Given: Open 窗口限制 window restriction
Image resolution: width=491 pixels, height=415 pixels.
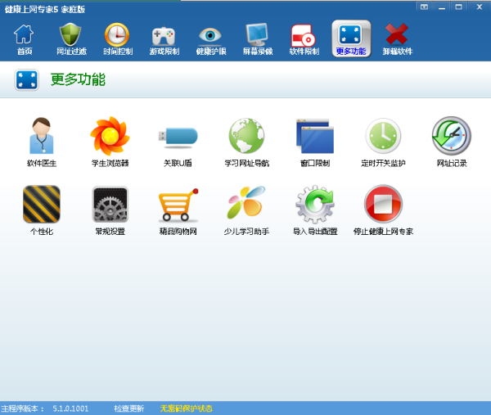Looking at the screenshot, I should (314, 136).
